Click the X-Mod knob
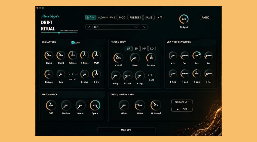Viewport: 257px width, 142px height. (85, 74)
